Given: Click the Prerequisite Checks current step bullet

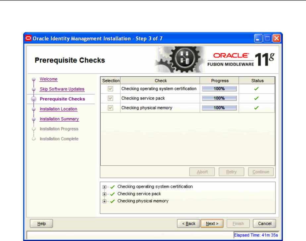Looking at the screenshot, I should click(34, 99).
